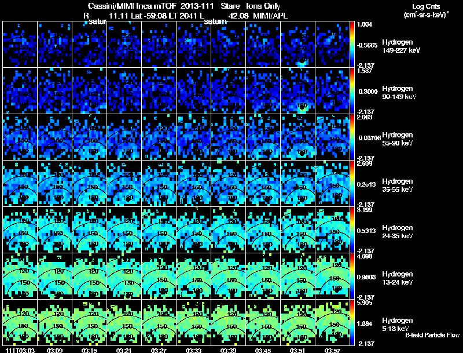Click the Hydrogen 55-90 keV label
The image size is (463, 353).
coord(398,139)
